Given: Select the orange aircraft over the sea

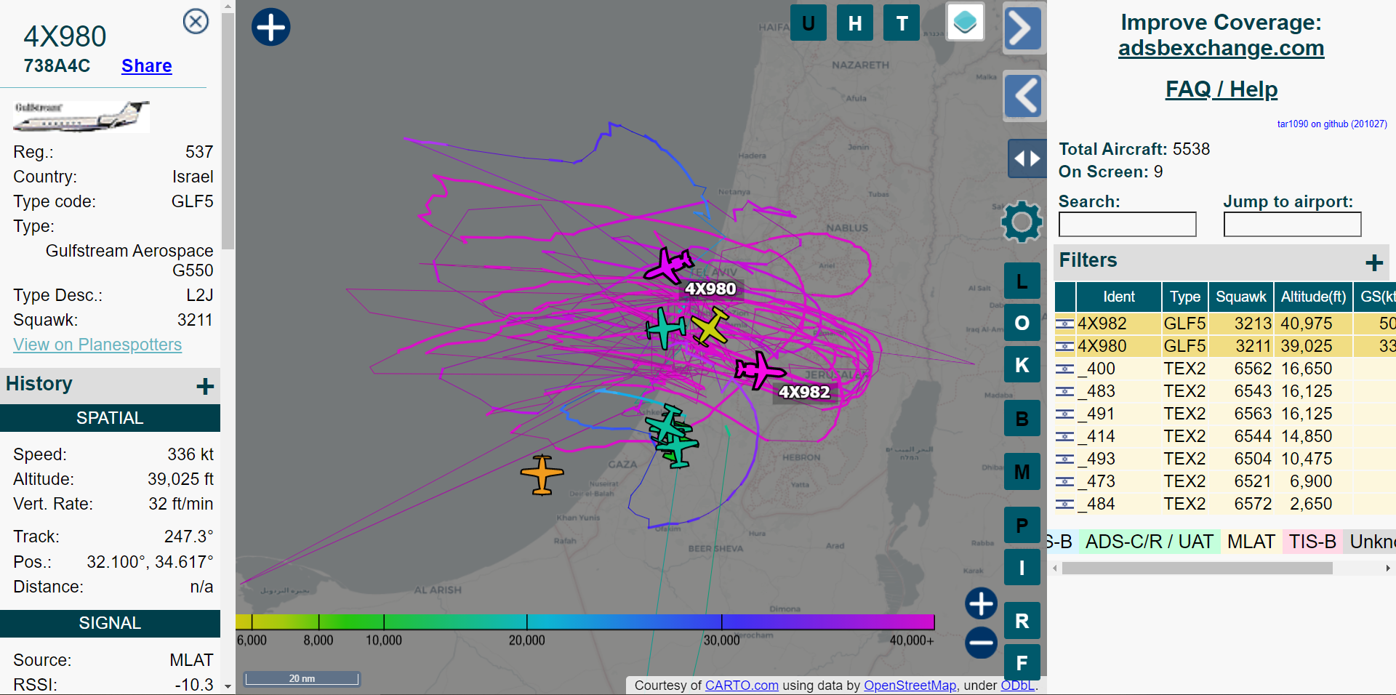Looking at the screenshot, I should (542, 475).
